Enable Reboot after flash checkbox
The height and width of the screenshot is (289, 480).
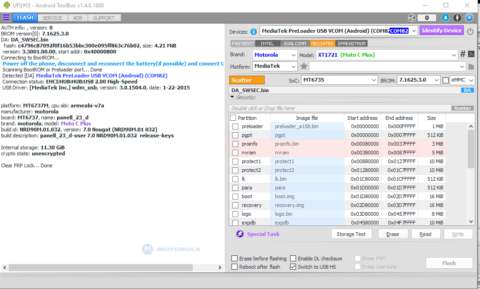click(x=235, y=267)
